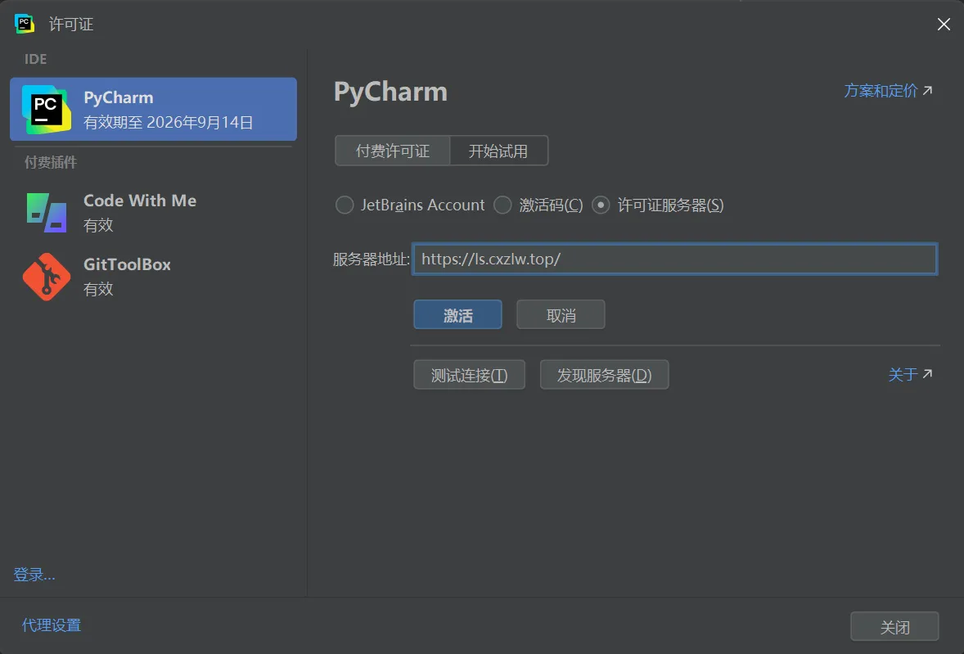Click the large PyCharm heading text

(x=390, y=92)
